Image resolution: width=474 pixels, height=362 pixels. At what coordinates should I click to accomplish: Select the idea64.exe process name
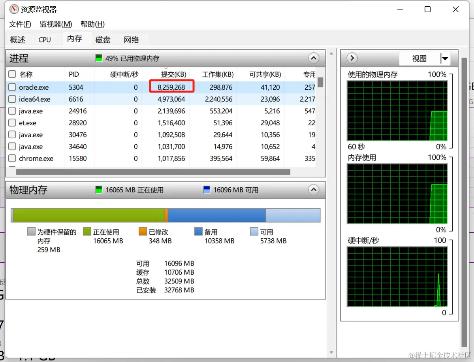coord(35,99)
